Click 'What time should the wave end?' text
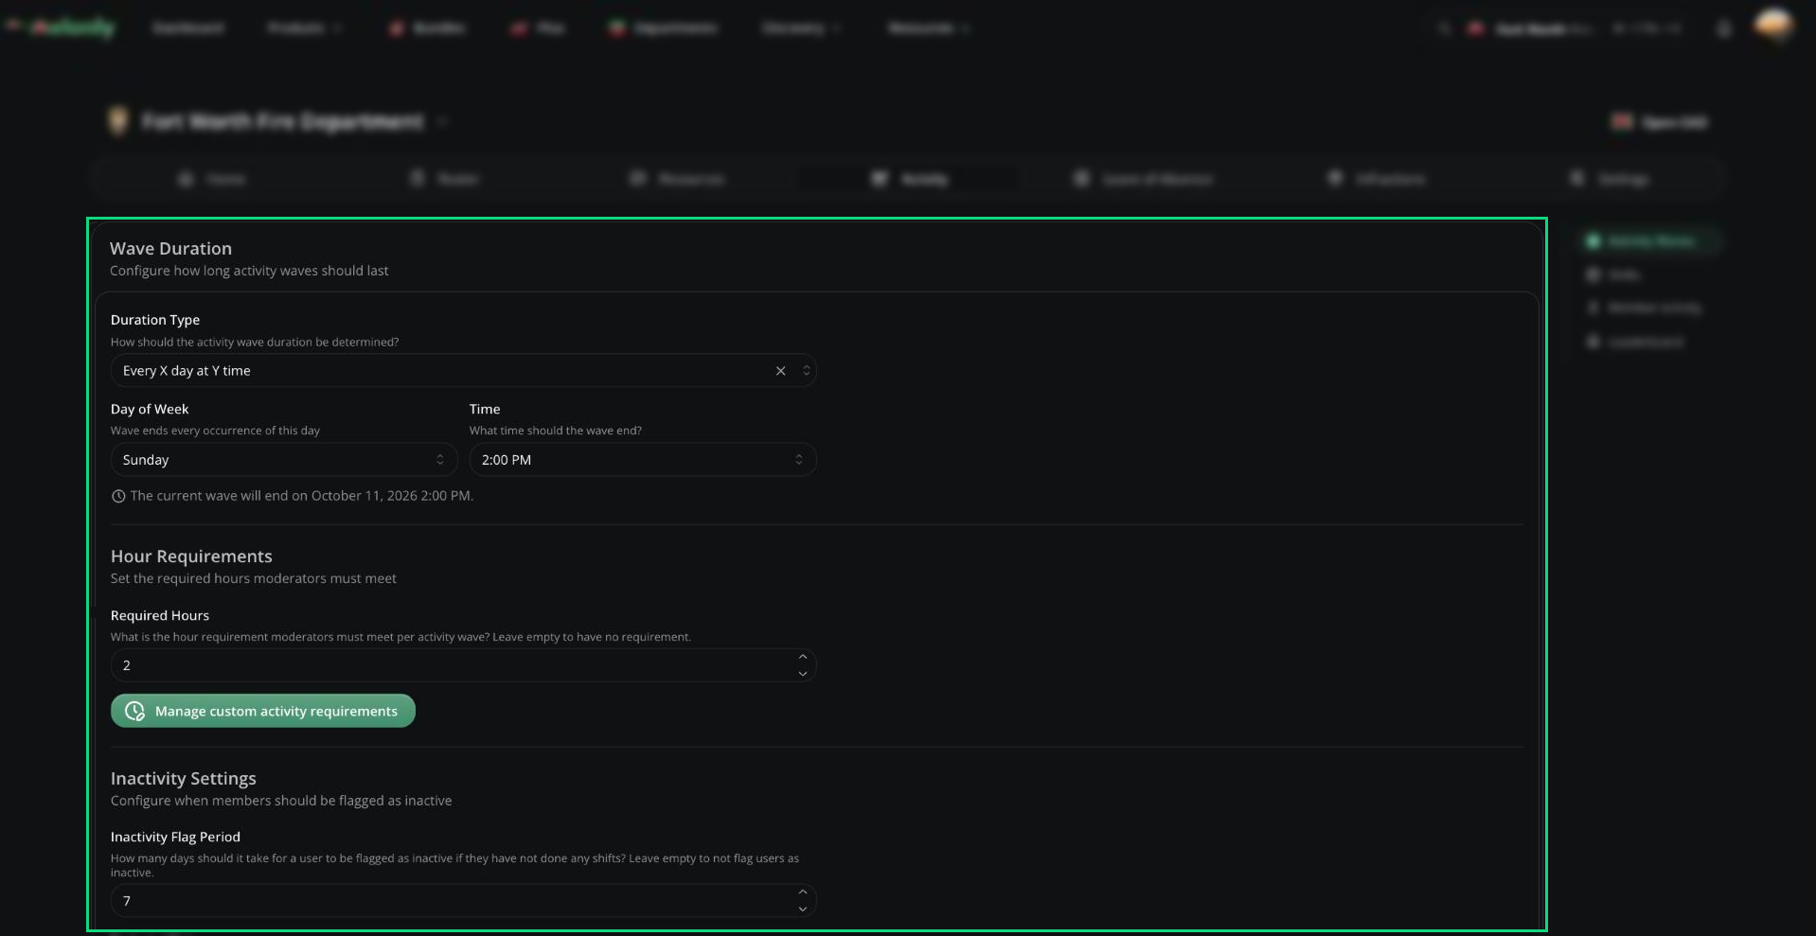Screen dimensions: 1816x936 pos(556,431)
